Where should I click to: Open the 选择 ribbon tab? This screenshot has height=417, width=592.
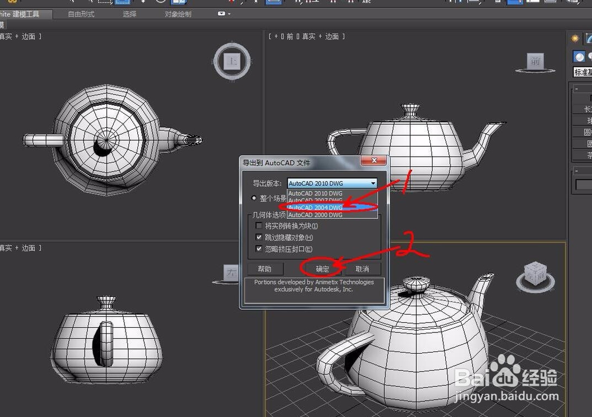tap(129, 14)
